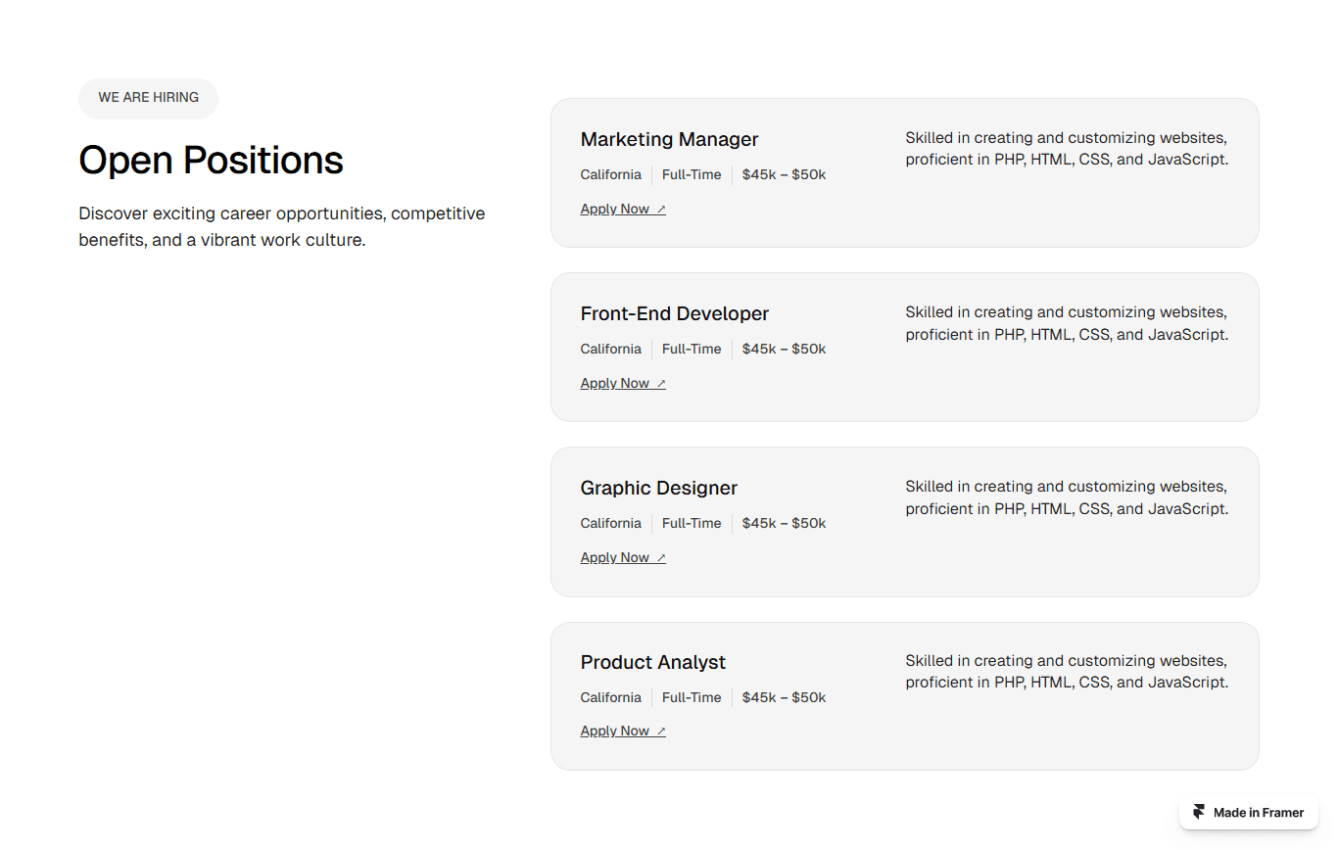Click the California location on the Product Analyst card
This screenshot has width=1338, height=850.
(x=610, y=697)
